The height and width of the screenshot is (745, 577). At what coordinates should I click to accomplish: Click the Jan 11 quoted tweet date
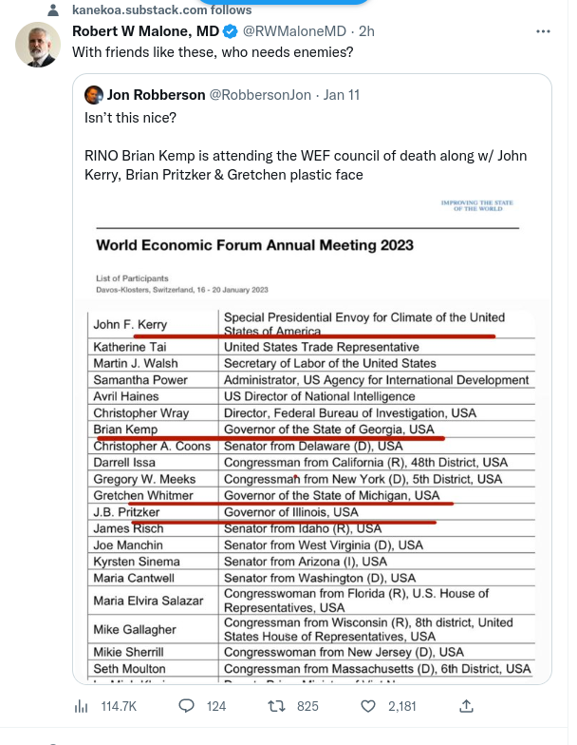[340, 95]
